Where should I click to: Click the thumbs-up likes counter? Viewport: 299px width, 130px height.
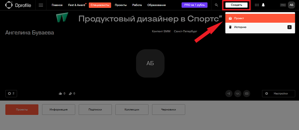click(62, 93)
